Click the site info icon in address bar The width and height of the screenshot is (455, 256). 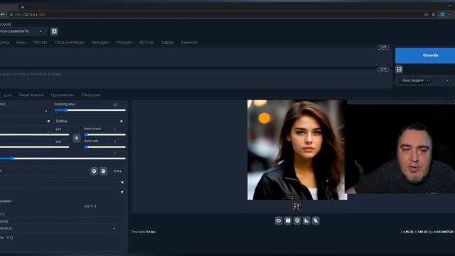11,14
